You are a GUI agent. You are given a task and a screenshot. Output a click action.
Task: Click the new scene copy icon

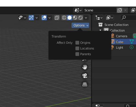click(x=120, y=10)
